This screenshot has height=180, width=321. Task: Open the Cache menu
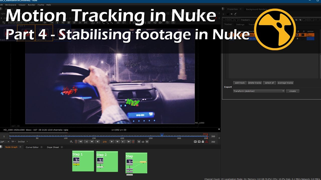pyautogui.click(x=41, y=5)
